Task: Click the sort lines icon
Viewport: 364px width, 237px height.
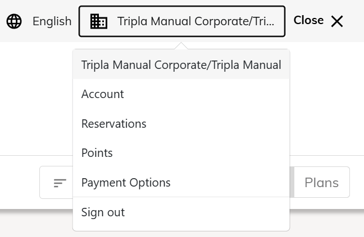Action: click(60, 183)
